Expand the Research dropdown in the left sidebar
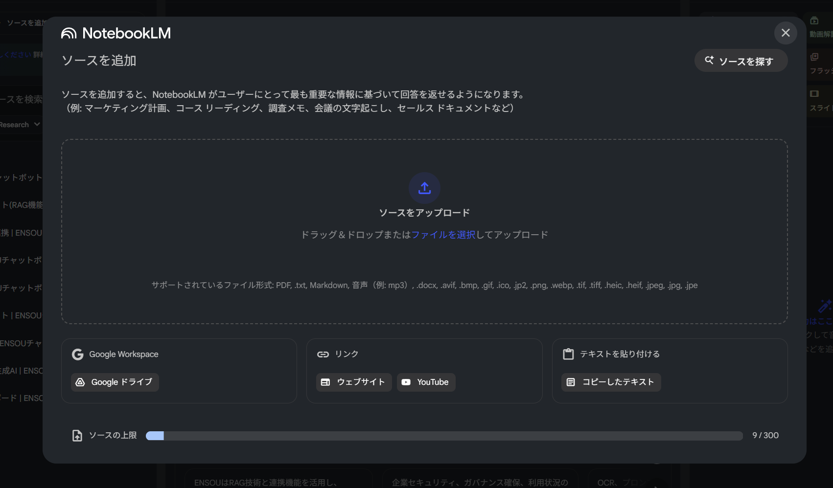 coord(20,124)
